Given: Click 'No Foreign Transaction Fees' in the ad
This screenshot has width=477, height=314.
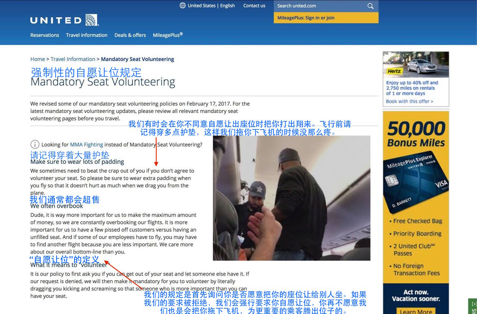Looking at the screenshot, I should click(417, 269).
